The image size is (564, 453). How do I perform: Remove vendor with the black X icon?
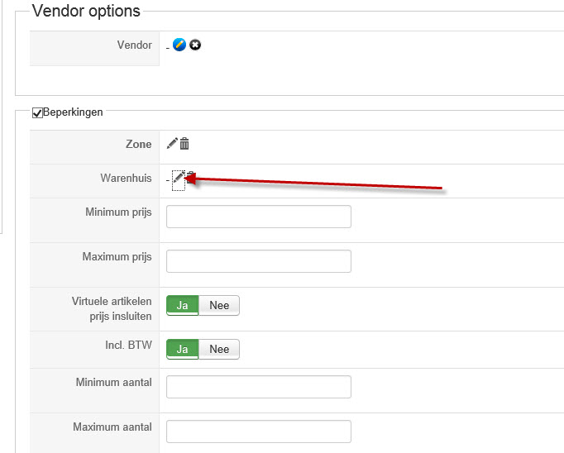point(195,45)
